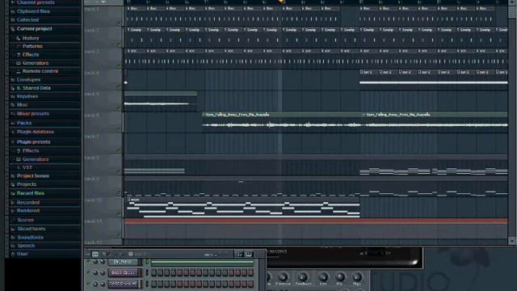Open Effects under Current project
The height and width of the screenshot is (291, 517).
pos(31,55)
